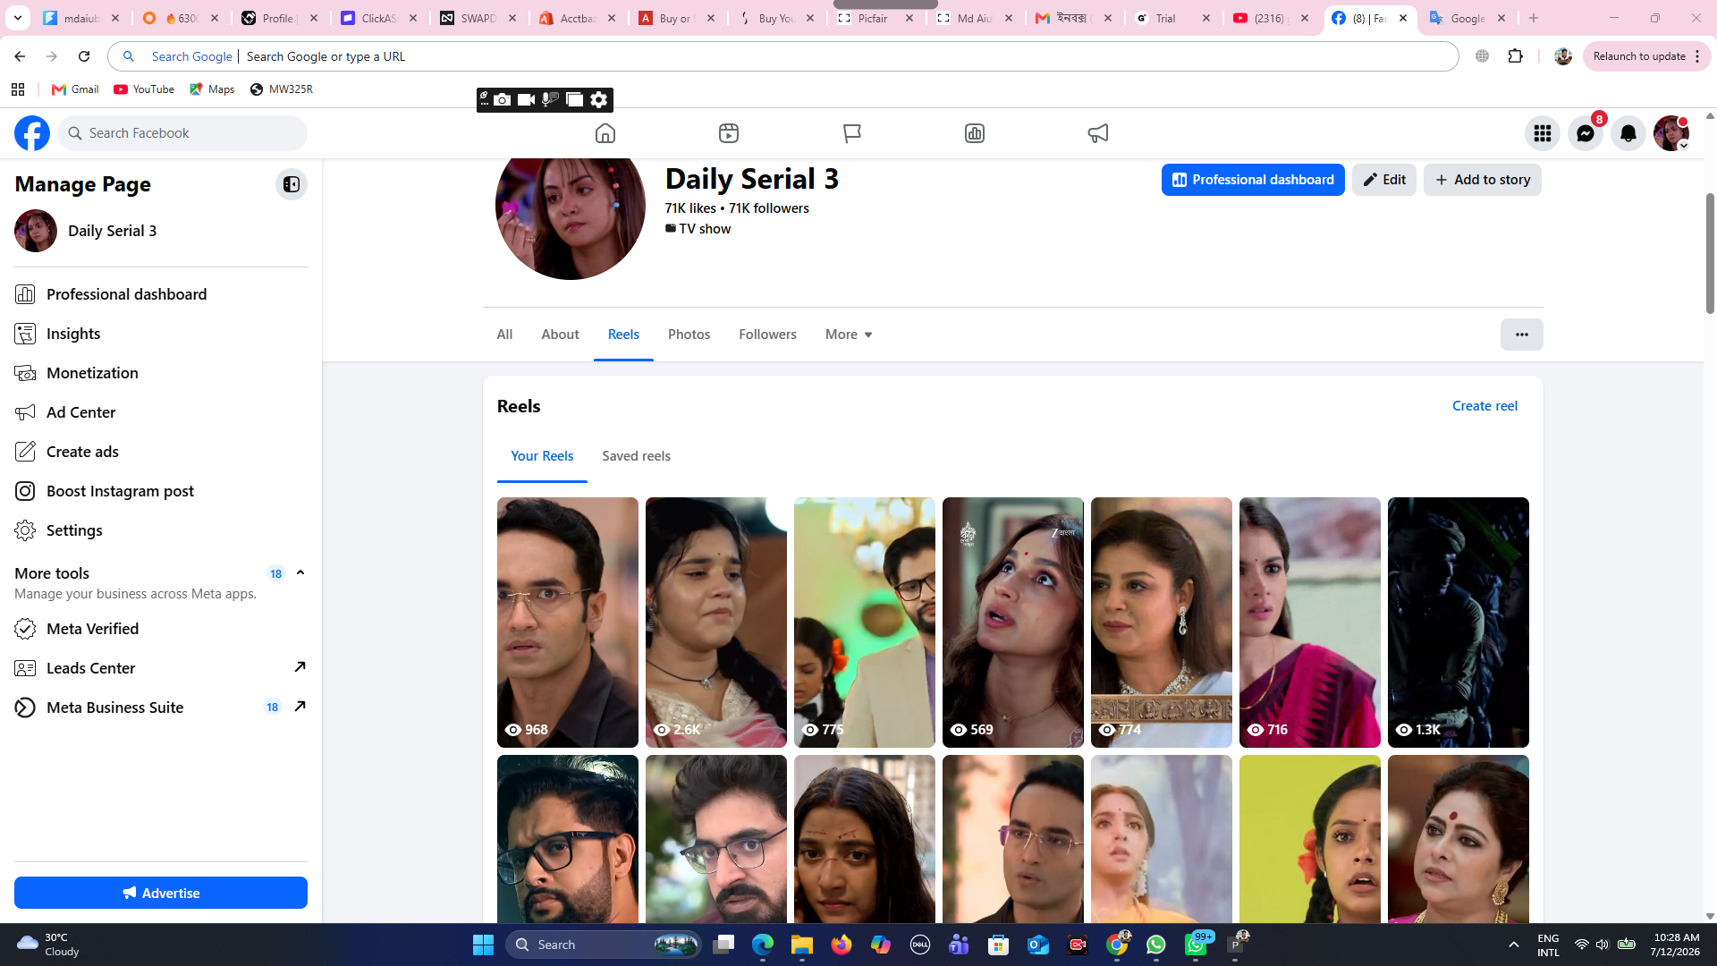Open the Home feed icon

pyautogui.click(x=605, y=133)
